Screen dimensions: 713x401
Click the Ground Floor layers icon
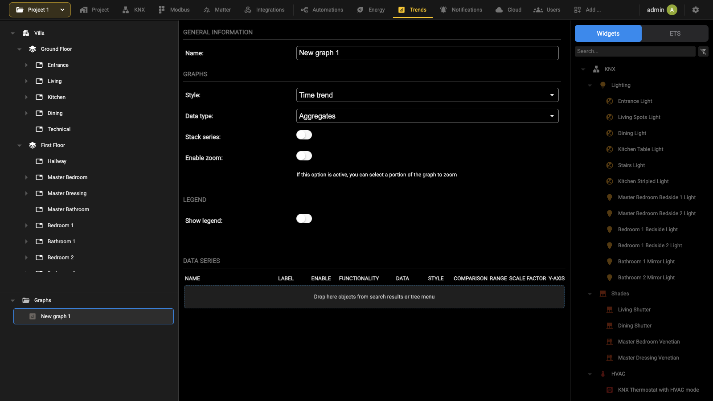33,49
